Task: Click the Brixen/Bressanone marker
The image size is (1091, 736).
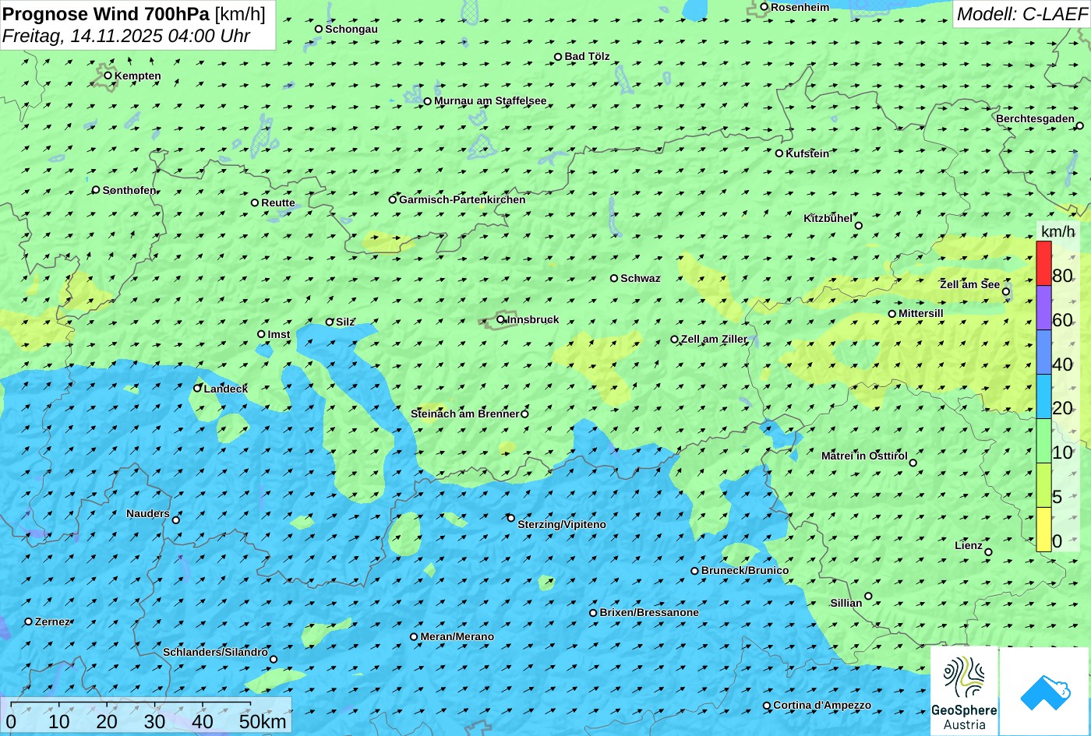Action: [593, 613]
